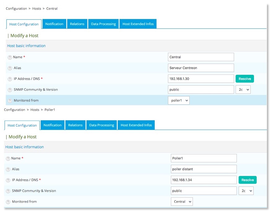Click the Hosts breadcrumb link above Poller1
Screen dimensions: 270x211
tap(35, 110)
